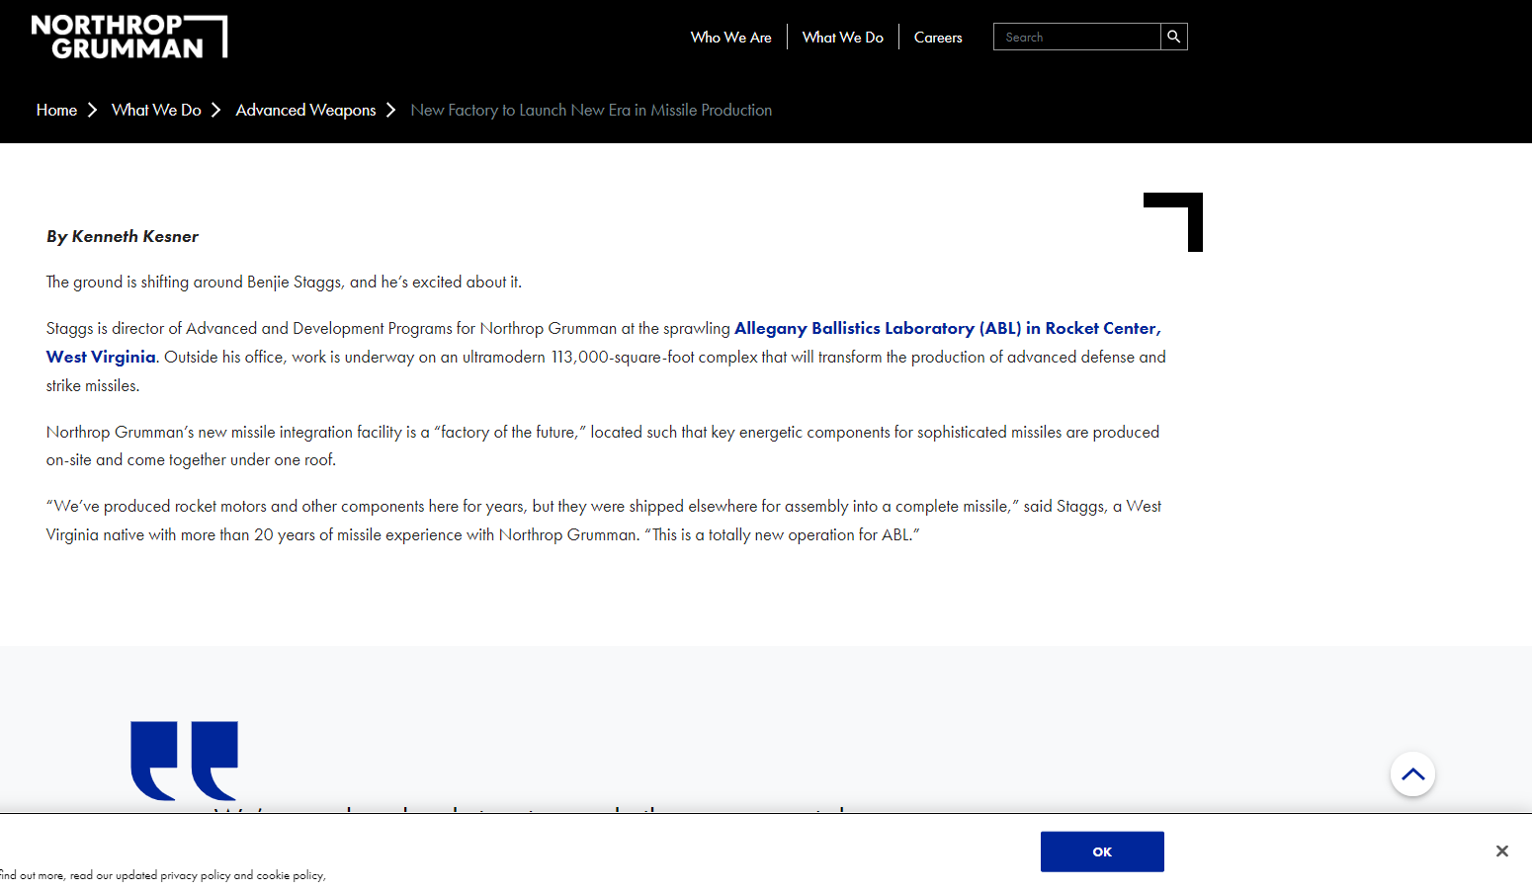This screenshot has width=1532, height=891.
Task: Click the chevron following What We Do breadcrumb
Action: pyautogui.click(x=215, y=110)
